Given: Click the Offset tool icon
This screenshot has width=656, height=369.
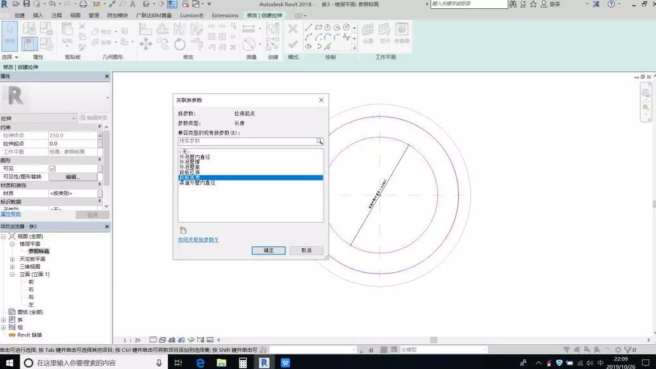Looking at the screenshot, I should [162, 29].
